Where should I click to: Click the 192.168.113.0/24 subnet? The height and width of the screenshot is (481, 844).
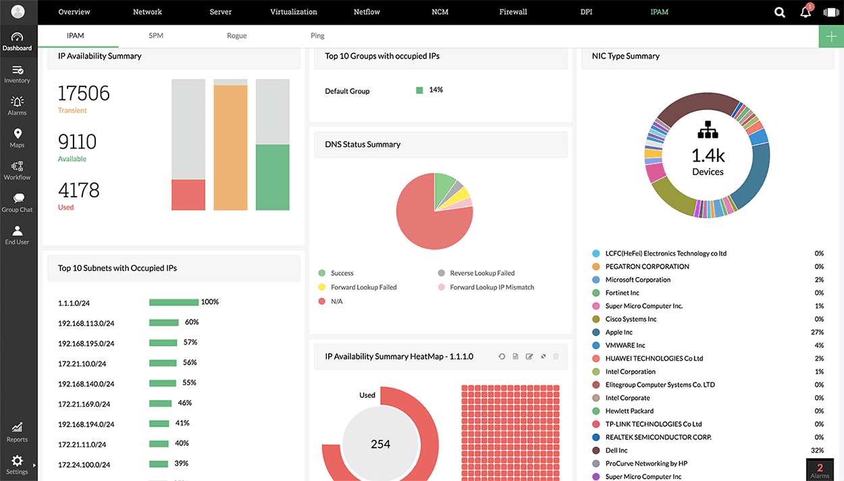coord(86,324)
